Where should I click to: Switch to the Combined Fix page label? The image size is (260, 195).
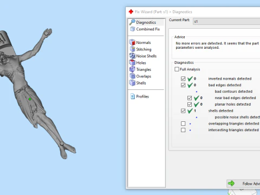coord(148,29)
